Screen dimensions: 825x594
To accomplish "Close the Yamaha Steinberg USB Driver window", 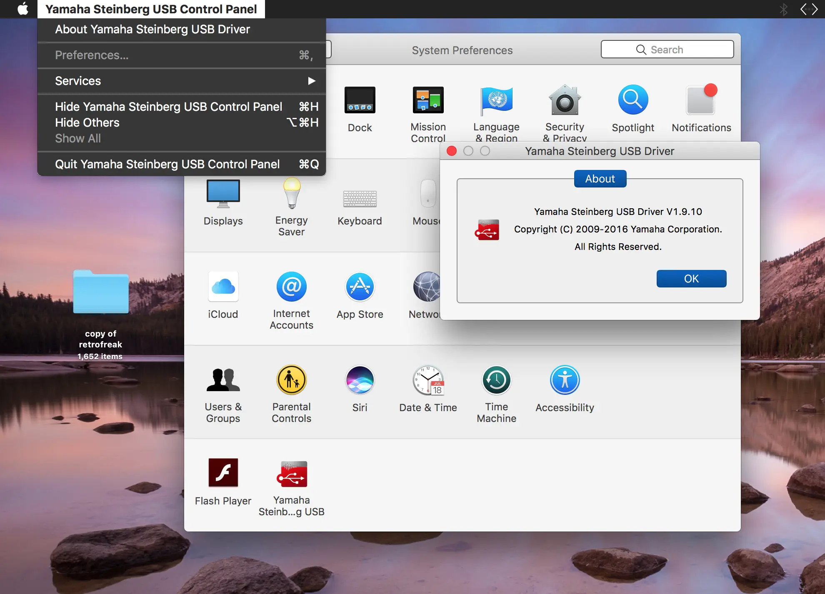I will [x=452, y=151].
